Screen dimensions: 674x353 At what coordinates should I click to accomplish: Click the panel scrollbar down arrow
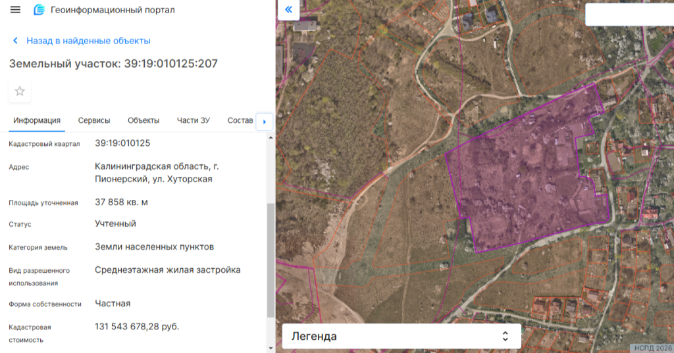click(271, 347)
